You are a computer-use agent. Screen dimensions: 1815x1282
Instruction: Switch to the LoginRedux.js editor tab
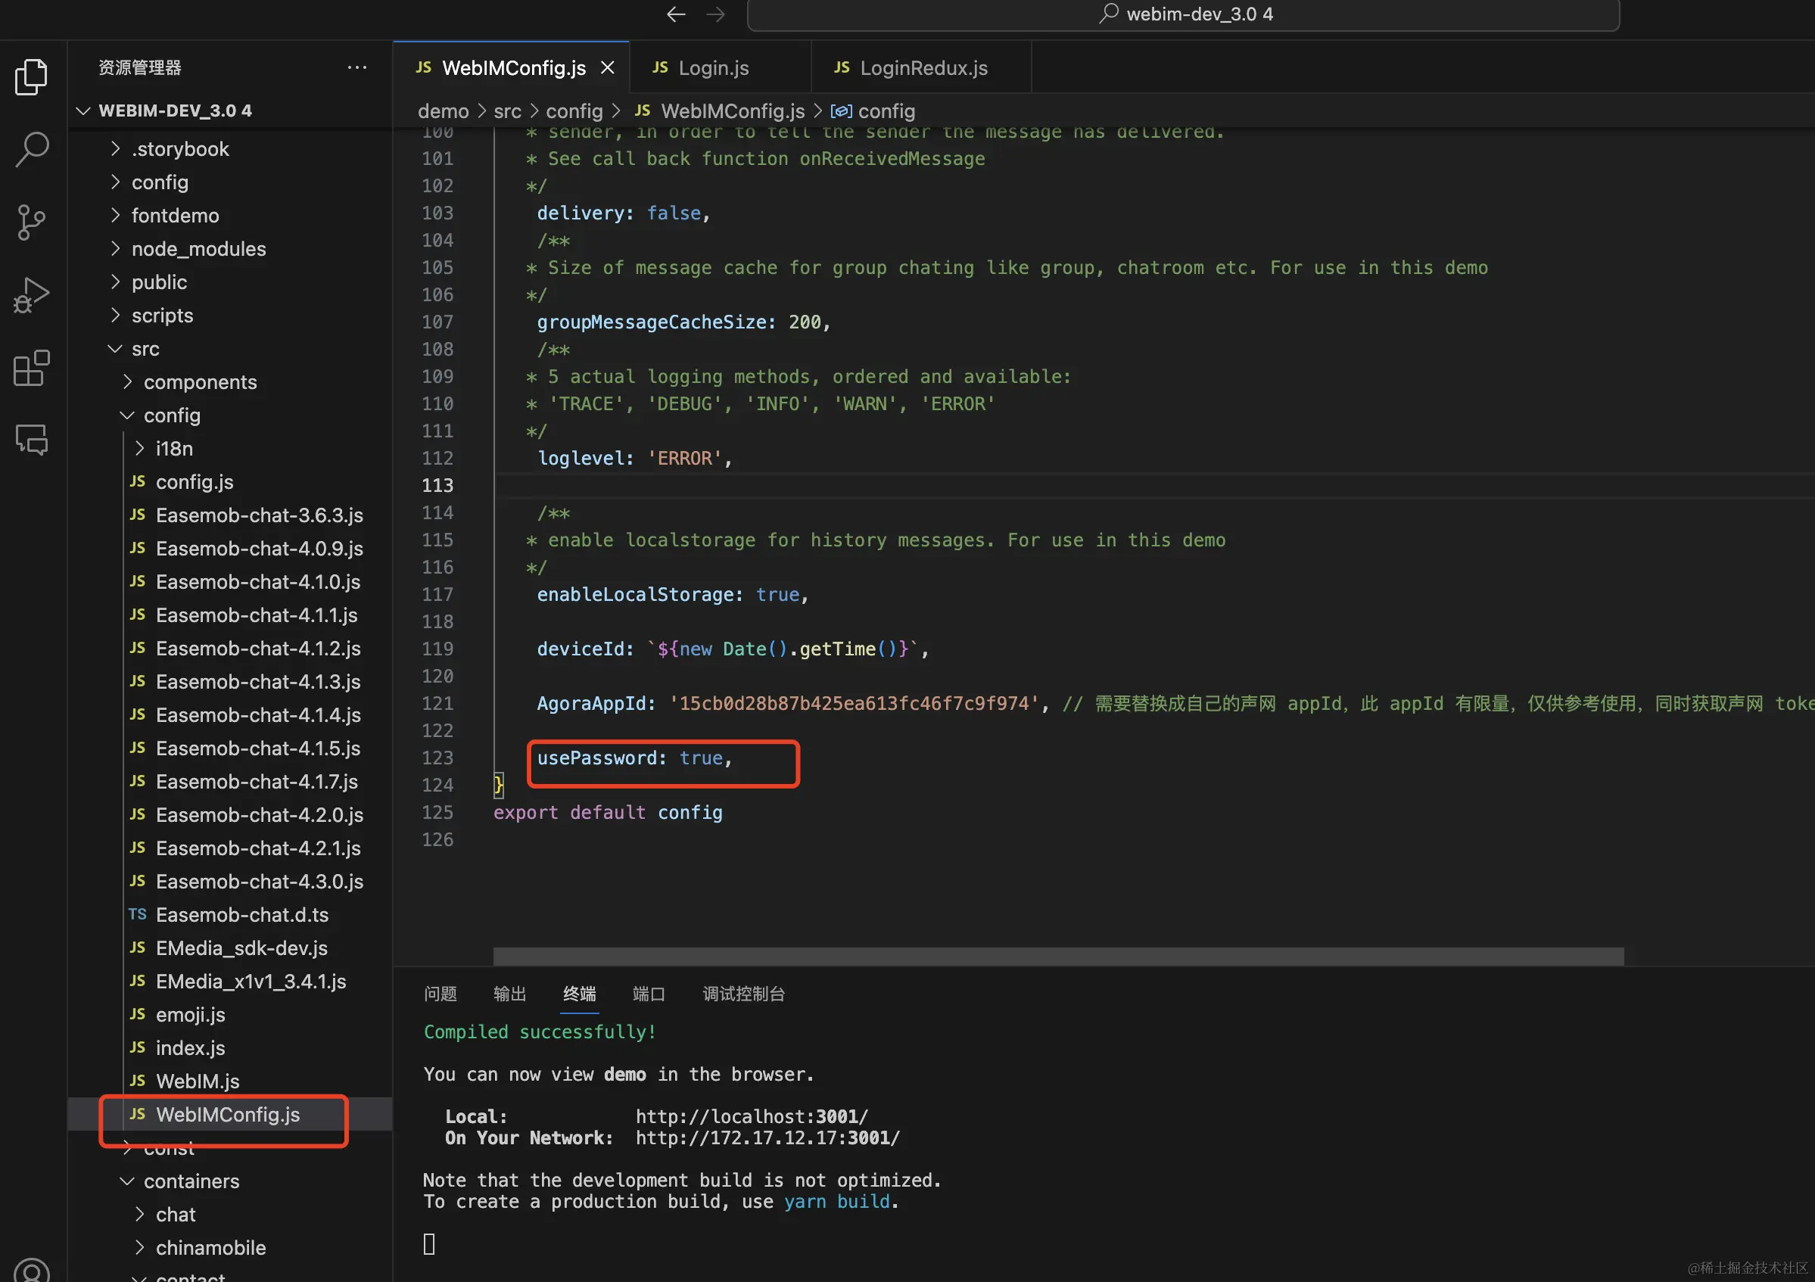(x=923, y=68)
